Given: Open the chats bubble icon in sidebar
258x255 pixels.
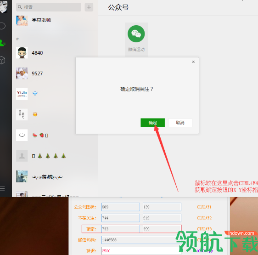Looking at the screenshot, I should point(2,26).
